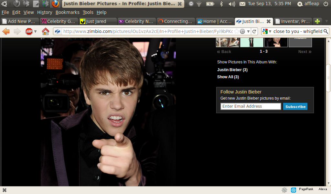The image size is (331, 194).
Task: Click the search magnifying glass icon
Action: [x=326, y=31]
